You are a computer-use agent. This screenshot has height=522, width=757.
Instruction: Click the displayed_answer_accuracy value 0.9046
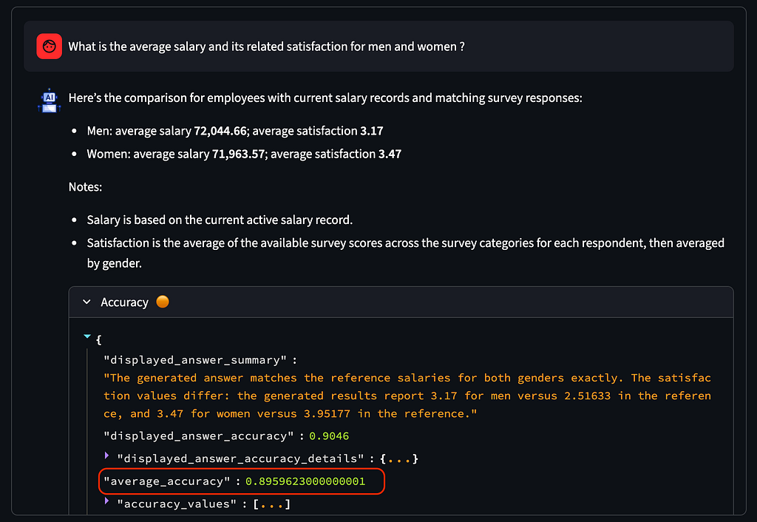tap(329, 436)
